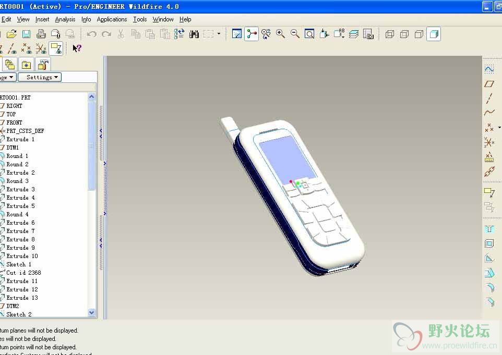Image resolution: width=502 pixels, height=355 pixels.
Task: Toggle datum points visibility
Action: (x=27, y=48)
